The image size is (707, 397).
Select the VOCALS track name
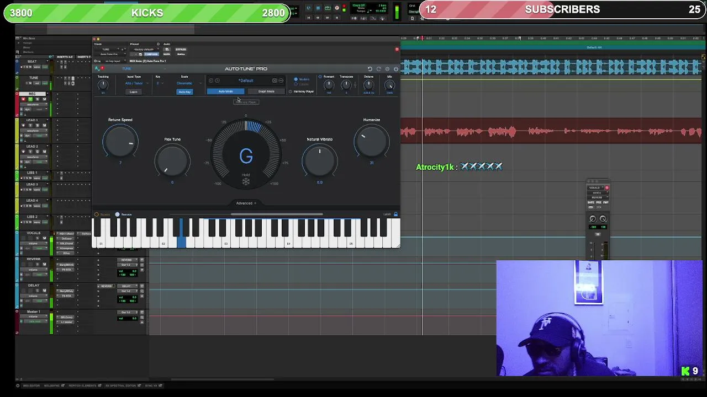pyautogui.click(x=34, y=233)
